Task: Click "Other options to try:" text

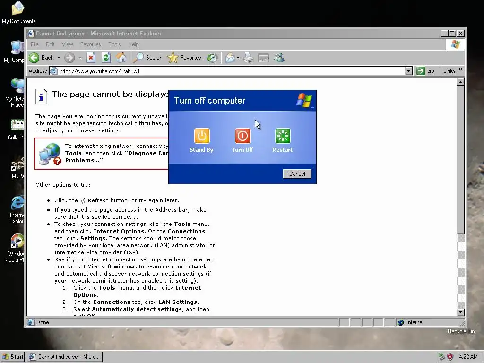Action: click(63, 185)
